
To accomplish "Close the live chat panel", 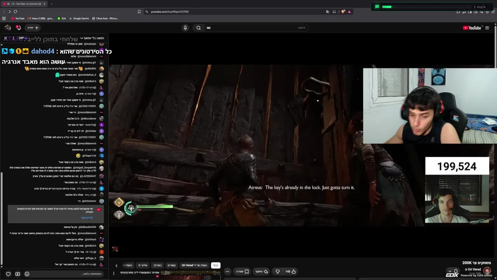I will [5, 38].
